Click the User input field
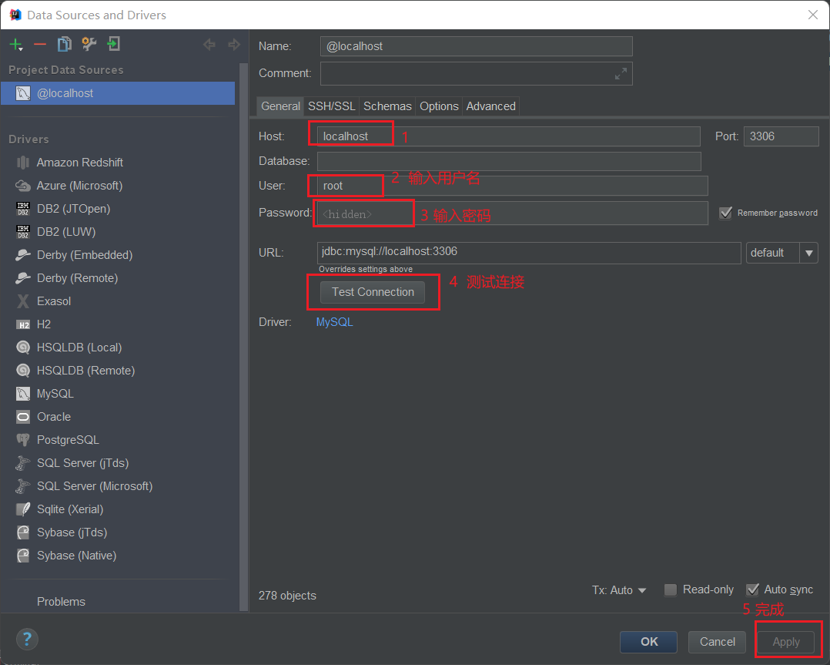This screenshot has width=830, height=665. 513,186
